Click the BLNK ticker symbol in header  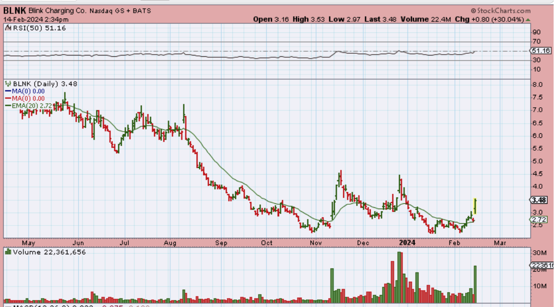pos(15,11)
